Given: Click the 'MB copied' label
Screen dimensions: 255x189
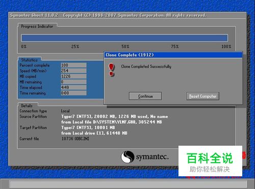Looking at the screenshot, I should tap(28, 76).
